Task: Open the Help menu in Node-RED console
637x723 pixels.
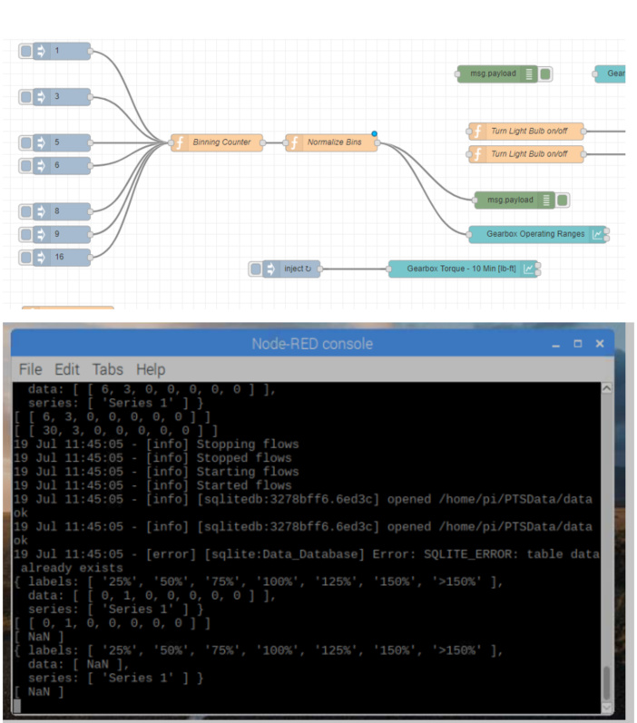Action: coord(151,369)
